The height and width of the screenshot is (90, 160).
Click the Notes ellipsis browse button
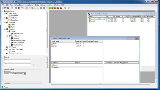tap(32, 65)
